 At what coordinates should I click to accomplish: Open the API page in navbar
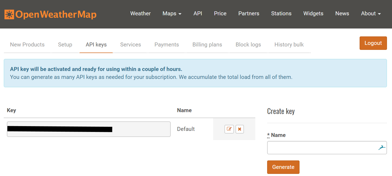[198, 13]
